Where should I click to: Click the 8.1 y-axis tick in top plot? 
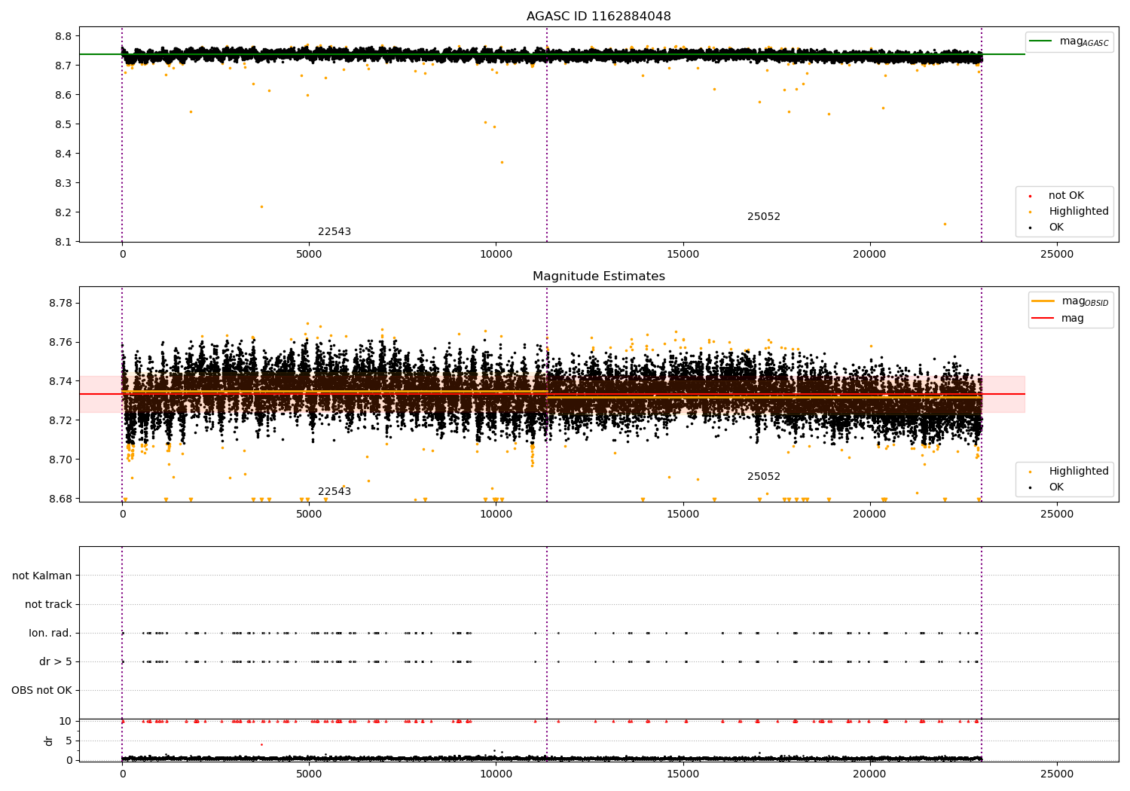63,243
